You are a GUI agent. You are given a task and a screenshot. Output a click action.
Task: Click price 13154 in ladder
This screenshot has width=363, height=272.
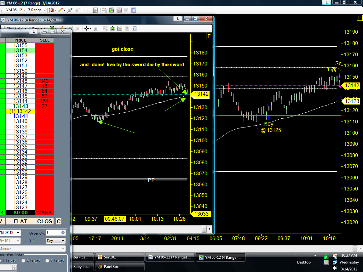[x=20, y=50]
